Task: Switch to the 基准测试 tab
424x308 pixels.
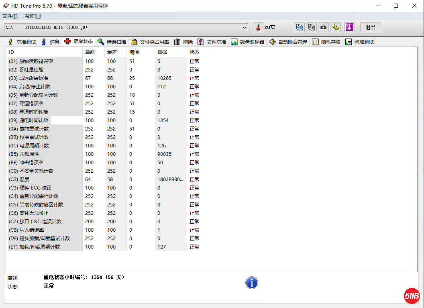Action: tap(22, 42)
